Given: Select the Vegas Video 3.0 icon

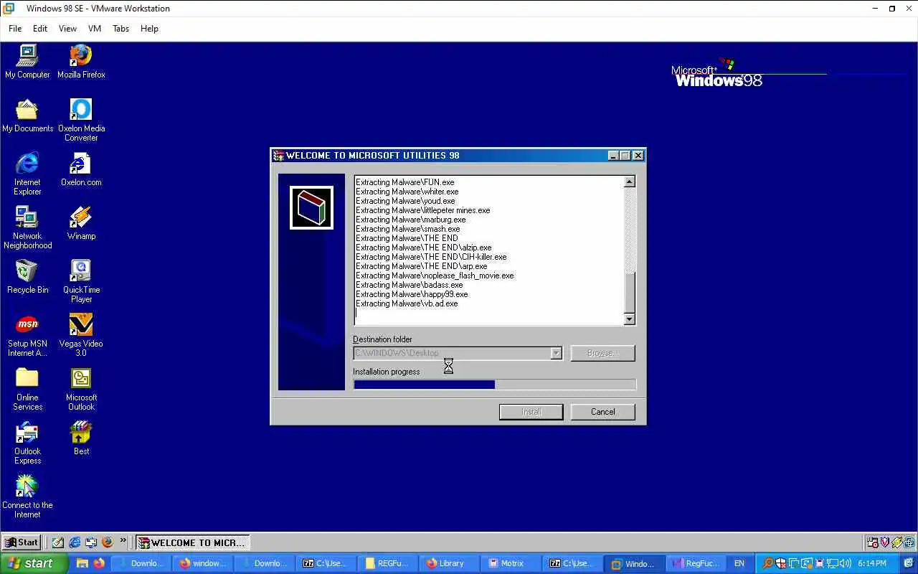Looking at the screenshot, I should pos(81,334).
